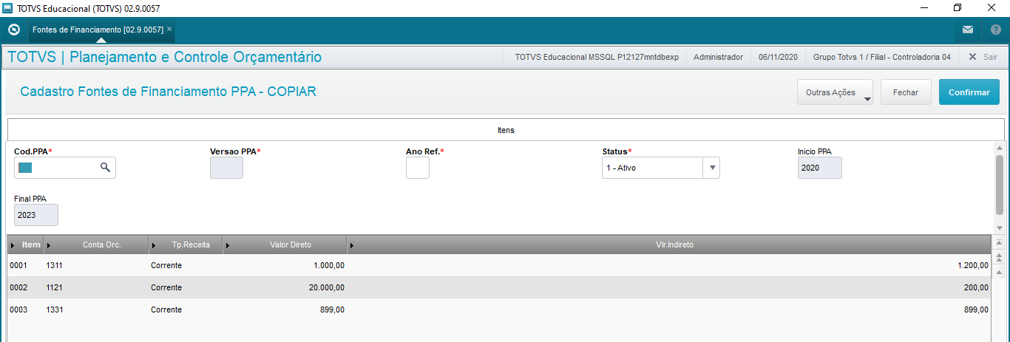Click the Cod.PPA input field

point(65,168)
